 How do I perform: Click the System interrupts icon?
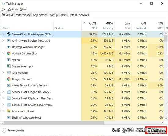[x=9, y=66]
